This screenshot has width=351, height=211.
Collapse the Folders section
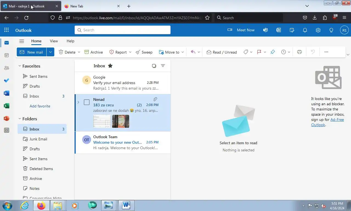coord(19,119)
